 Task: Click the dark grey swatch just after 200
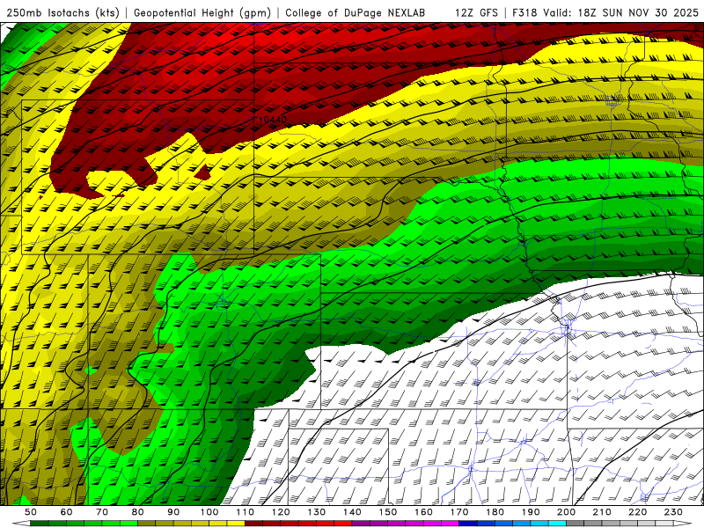[x=576, y=524]
